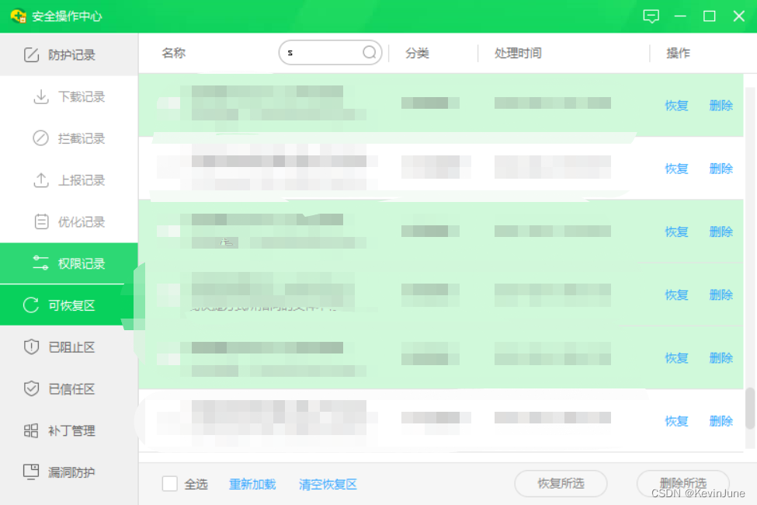Image resolution: width=757 pixels, height=505 pixels.
Task: Switch to 拦截记录 in the sidebar
Action: pos(69,138)
